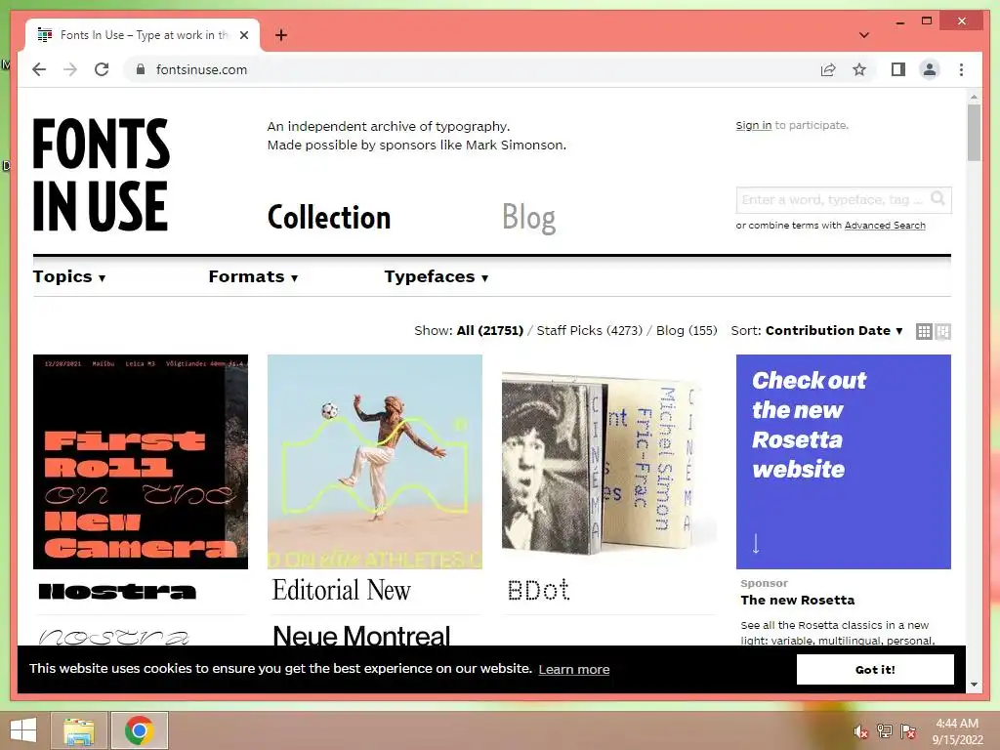Screen dimensions: 1000x750
Task: Click the scrollbar up arrow
Action: 974,97
